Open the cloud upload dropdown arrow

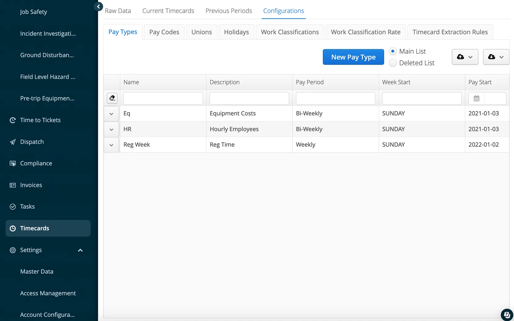(x=470, y=57)
